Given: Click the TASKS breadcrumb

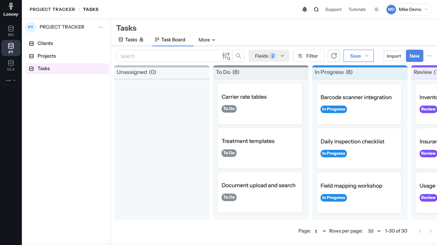Looking at the screenshot, I should 91,9.
